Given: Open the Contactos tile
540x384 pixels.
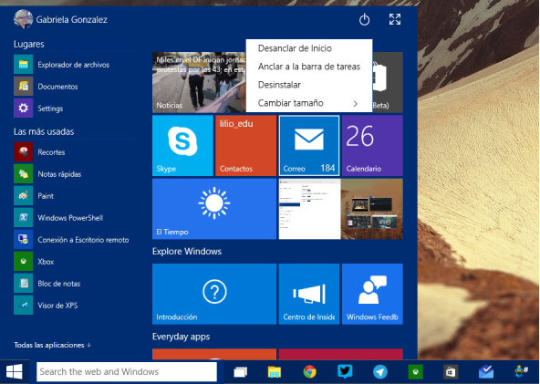Looking at the screenshot, I should 246,146.
